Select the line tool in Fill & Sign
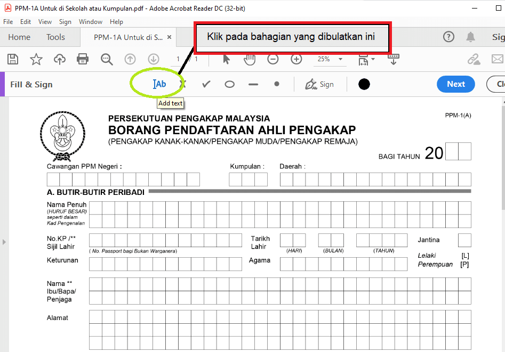Screen dimensions: 505x352 point(253,85)
